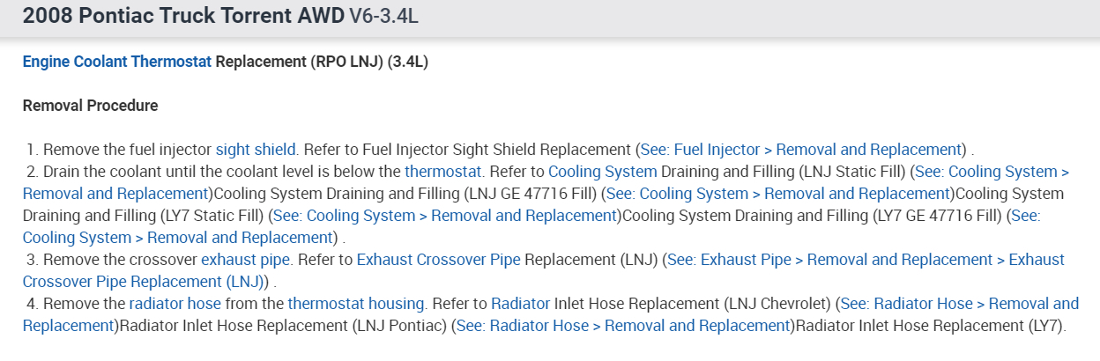Viewport: 1100px width, 361px height.
Task: Open See: Cooling System link after LNJ GE 47716 Fill
Action: [x=776, y=194]
